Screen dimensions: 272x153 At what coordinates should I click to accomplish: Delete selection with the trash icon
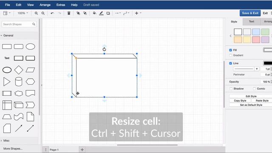tap(69, 13)
